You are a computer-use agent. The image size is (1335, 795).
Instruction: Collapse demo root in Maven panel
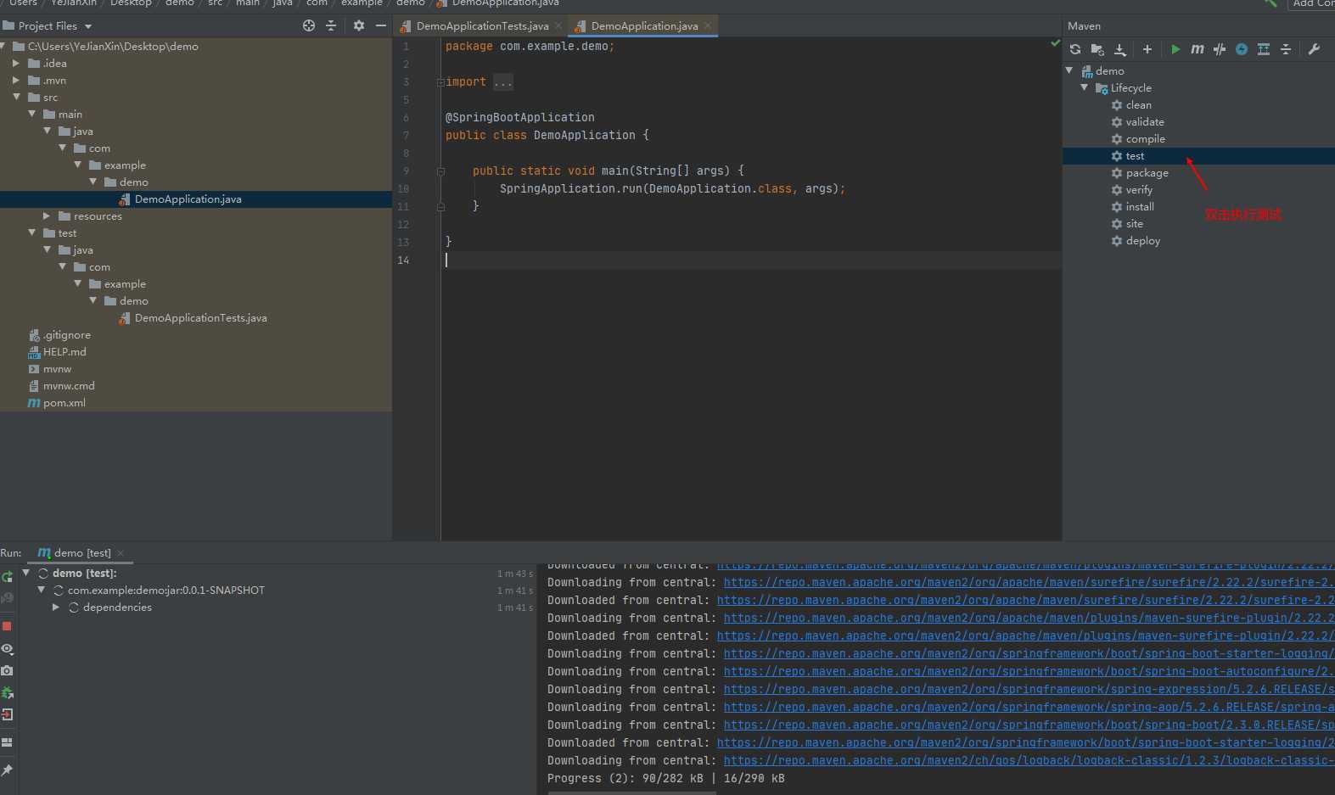pos(1069,71)
